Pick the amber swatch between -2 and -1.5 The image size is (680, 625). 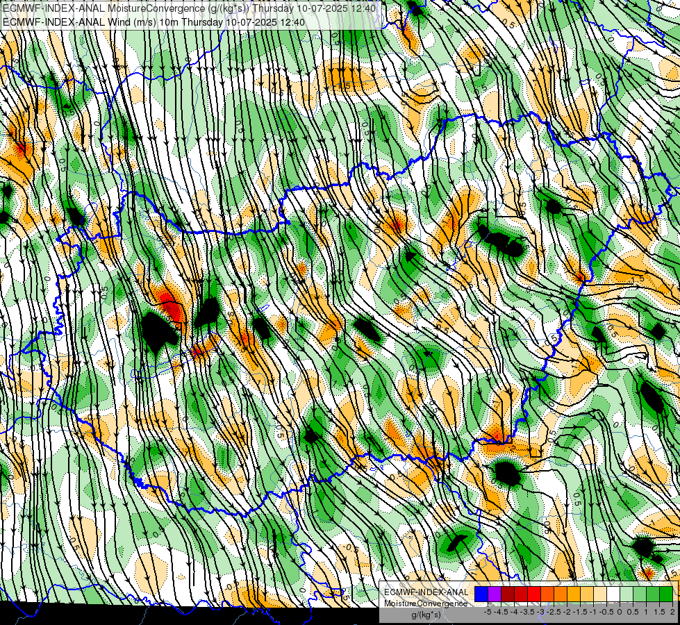(574, 594)
